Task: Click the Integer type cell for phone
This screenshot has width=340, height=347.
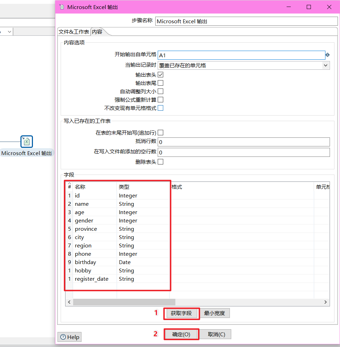Action: tap(143, 254)
